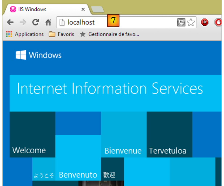Open the Favoris bookmark folder
This screenshot has width=224, height=186.
coord(61,34)
